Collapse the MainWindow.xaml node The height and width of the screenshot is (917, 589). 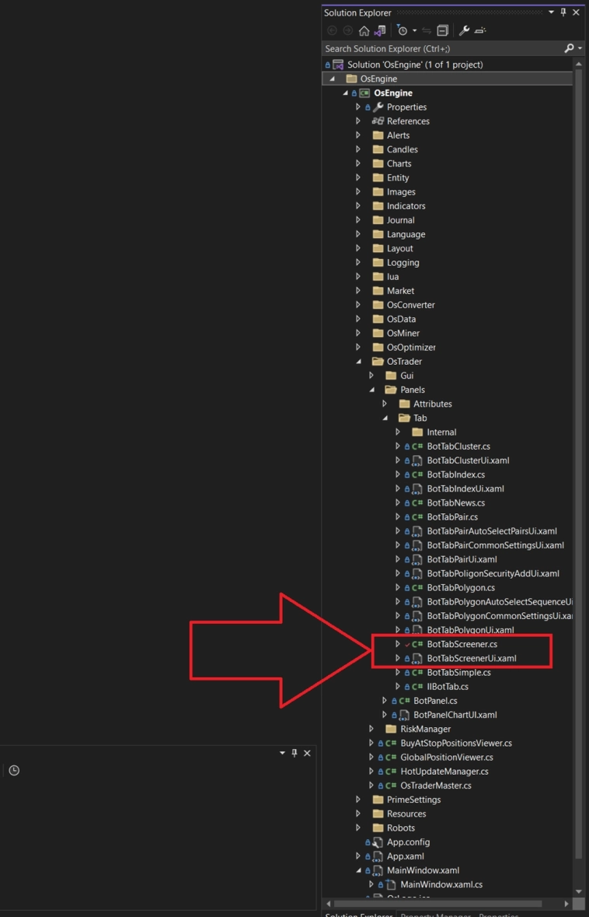coord(358,870)
